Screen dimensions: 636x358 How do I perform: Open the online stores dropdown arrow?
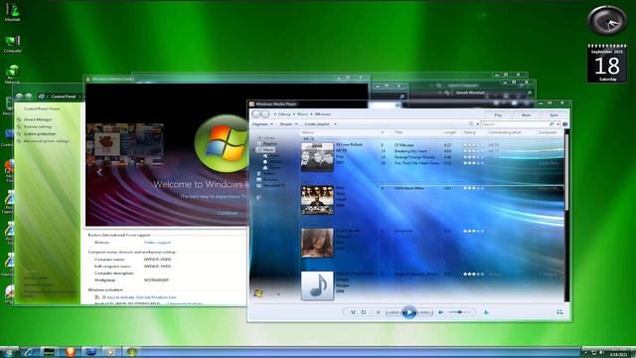[x=278, y=294]
